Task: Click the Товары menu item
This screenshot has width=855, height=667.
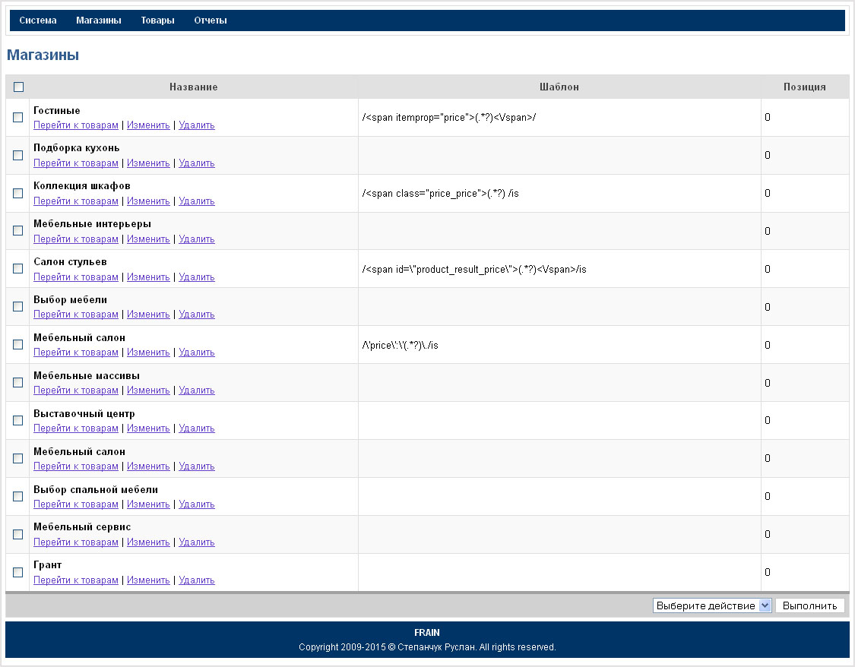Action: click(157, 21)
